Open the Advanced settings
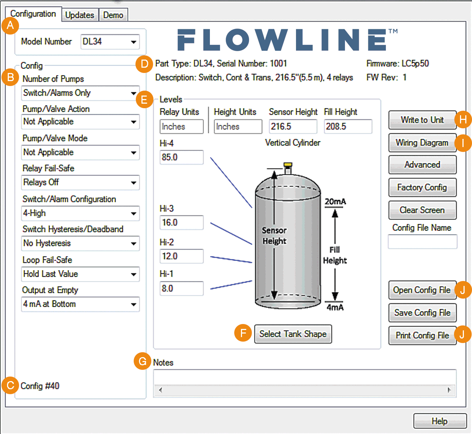The width and height of the screenshot is (472, 434). (422, 165)
